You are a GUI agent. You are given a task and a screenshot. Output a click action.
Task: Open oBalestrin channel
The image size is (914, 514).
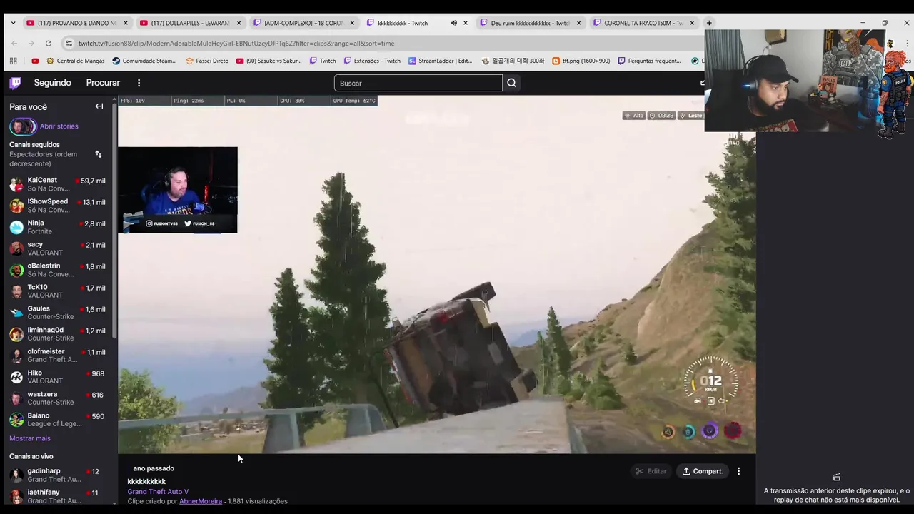pyautogui.click(x=57, y=270)
